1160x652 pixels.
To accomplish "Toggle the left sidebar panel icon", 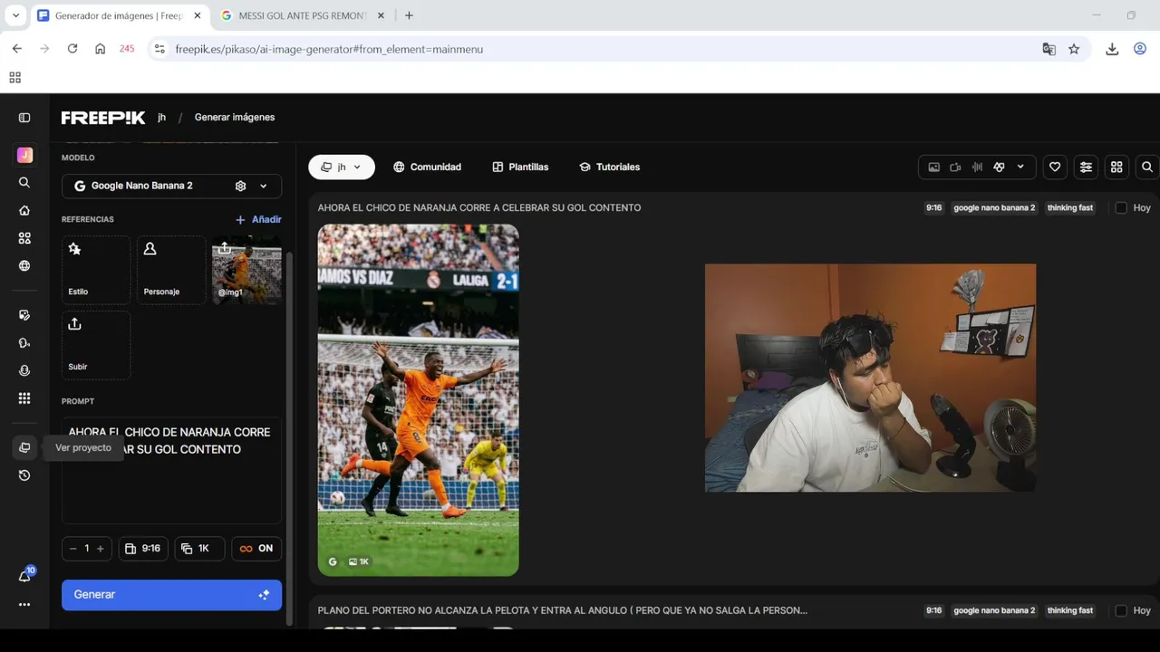I will (x=24, y=118).
